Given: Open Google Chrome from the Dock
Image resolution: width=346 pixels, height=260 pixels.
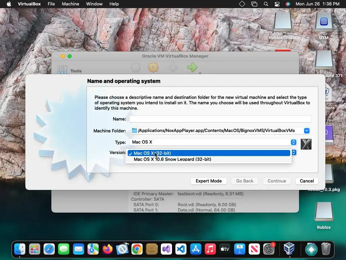Looking at the screenshot, I should point(137,249).
